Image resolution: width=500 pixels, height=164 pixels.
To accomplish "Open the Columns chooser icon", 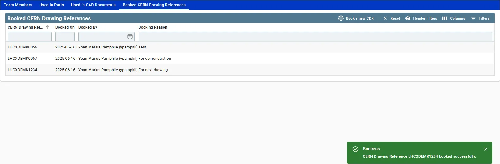I will 444,18.
